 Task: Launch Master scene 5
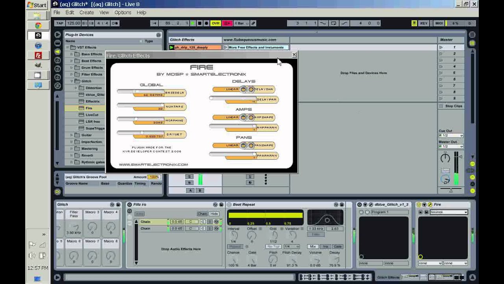[x=441, y=73]
